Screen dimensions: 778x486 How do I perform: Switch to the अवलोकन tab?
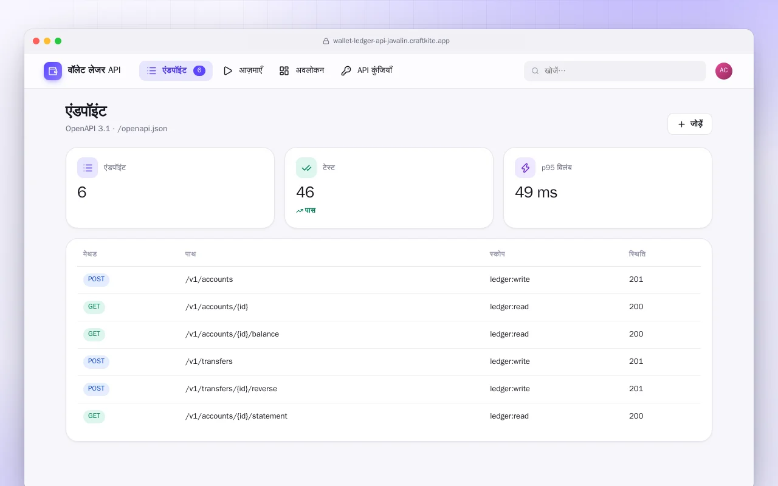pos(301,70)
